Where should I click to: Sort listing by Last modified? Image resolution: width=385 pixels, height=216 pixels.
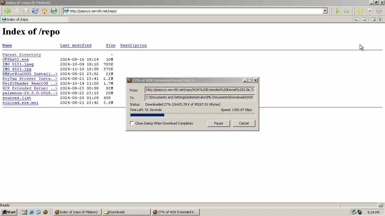pos(76,45)
